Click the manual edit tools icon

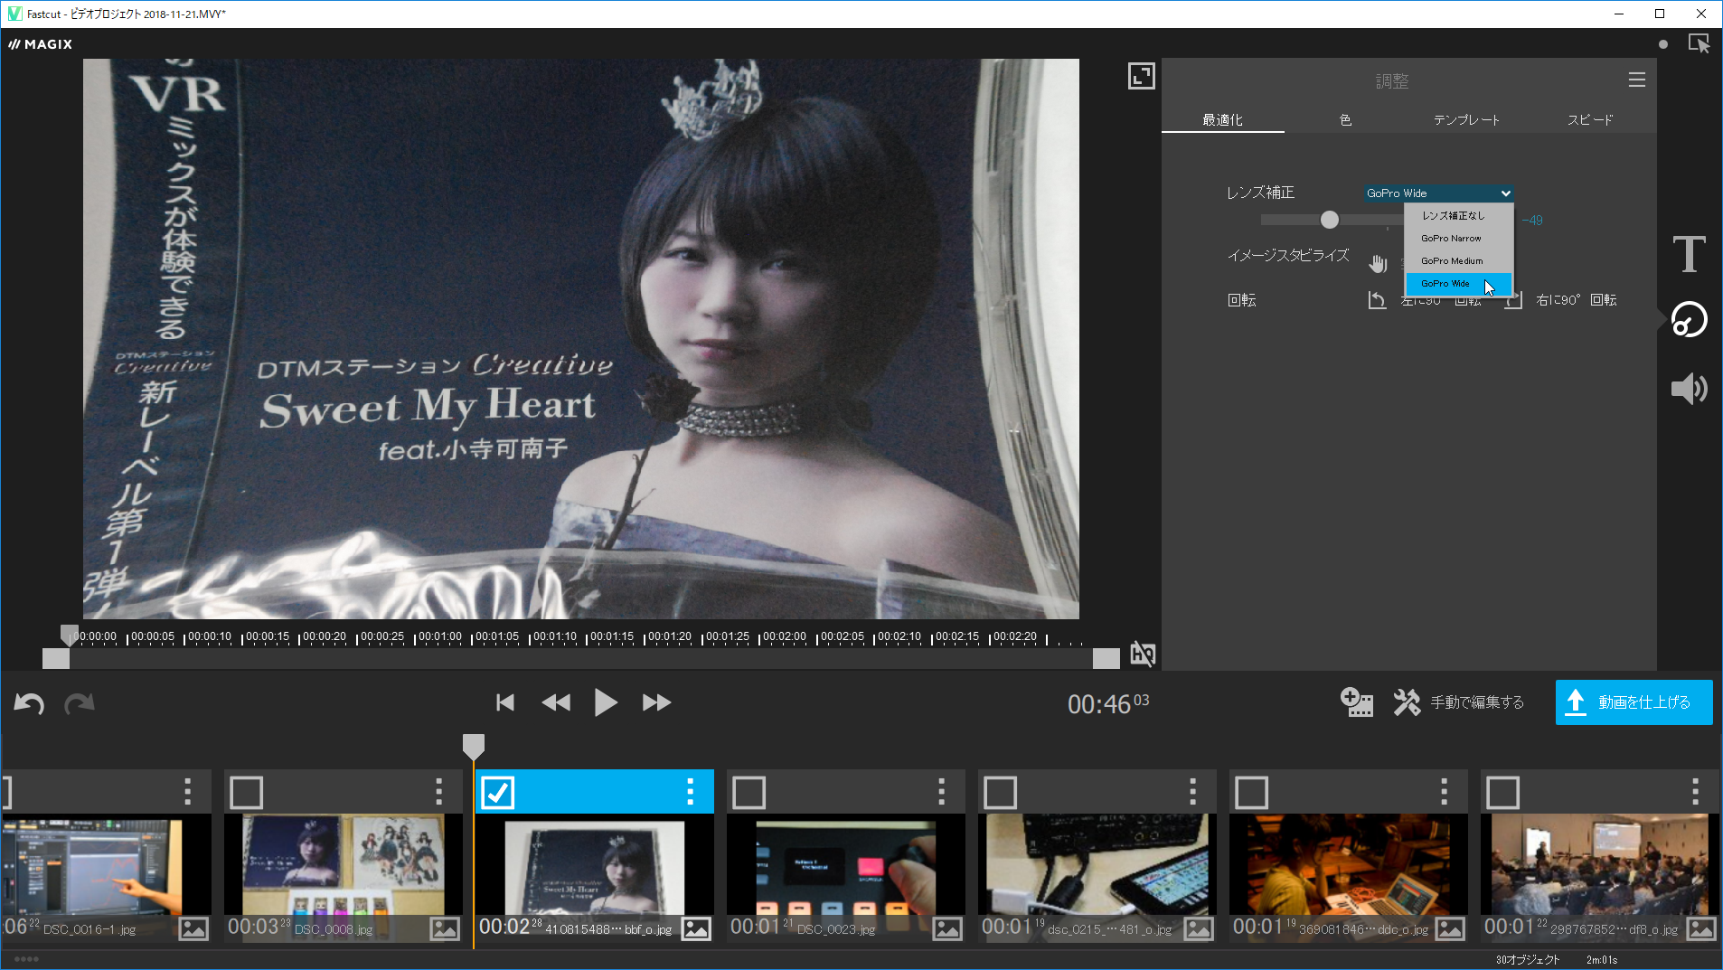[x=1407, y=702]
